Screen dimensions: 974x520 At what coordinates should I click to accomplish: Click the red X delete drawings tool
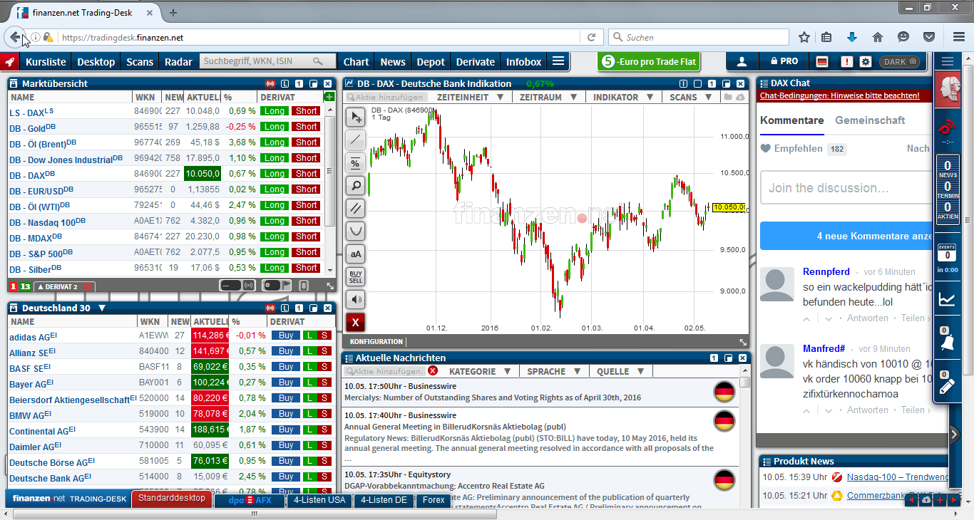pyautogui.click(x=355, y=323)
